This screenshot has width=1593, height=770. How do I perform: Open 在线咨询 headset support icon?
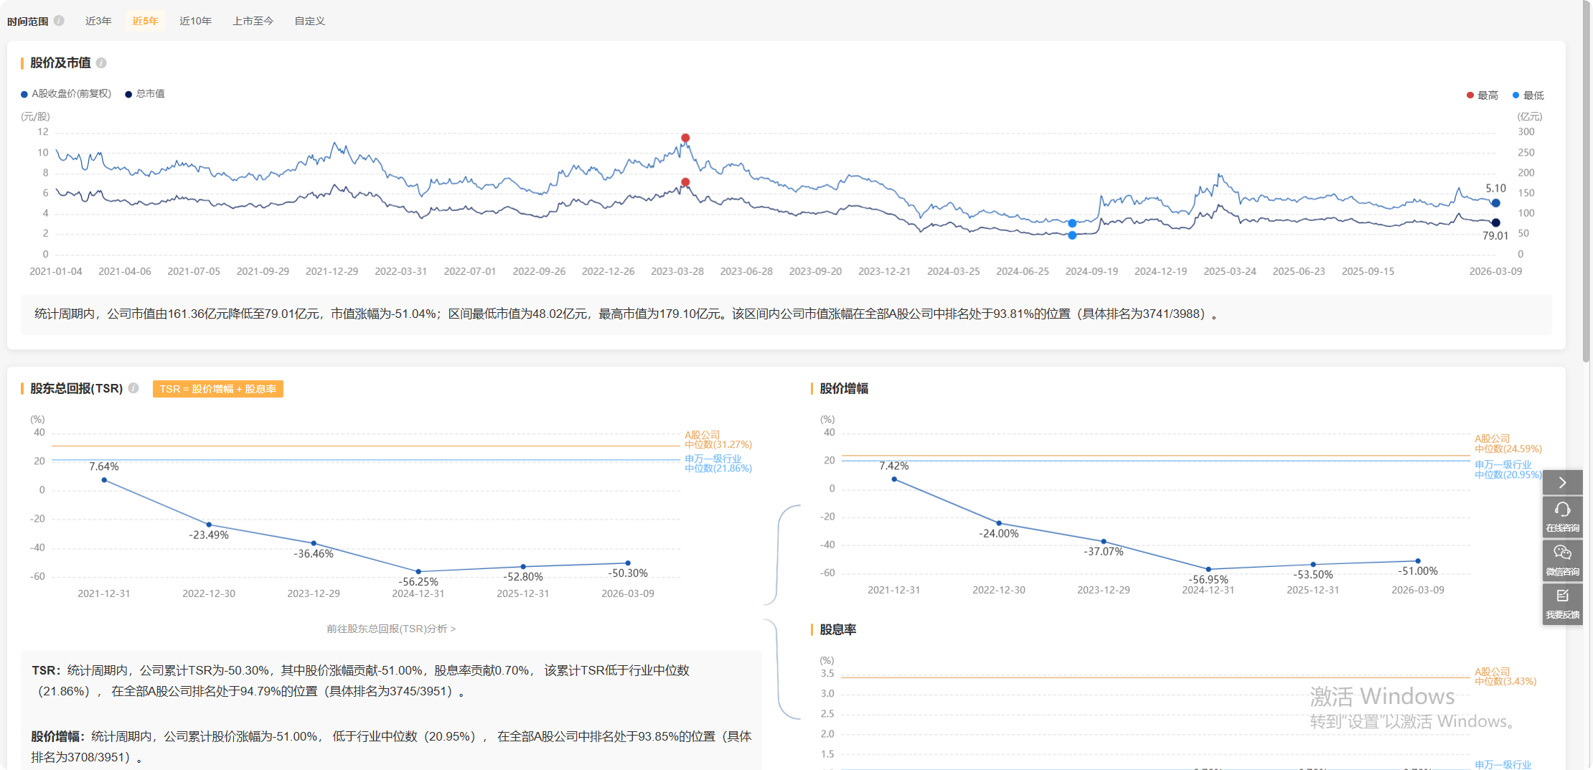click(1562, 516)
